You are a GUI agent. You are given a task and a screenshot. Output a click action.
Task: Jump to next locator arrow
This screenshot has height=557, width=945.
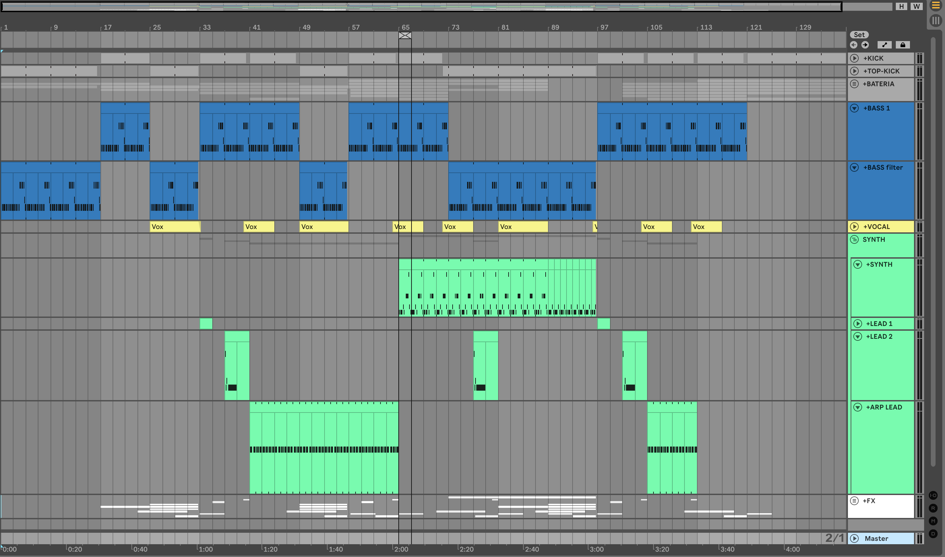[x=865, y=45]
